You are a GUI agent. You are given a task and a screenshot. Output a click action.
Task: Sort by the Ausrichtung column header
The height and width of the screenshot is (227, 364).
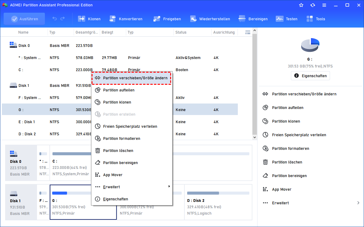pyautogui.click(x=224, y=32)
